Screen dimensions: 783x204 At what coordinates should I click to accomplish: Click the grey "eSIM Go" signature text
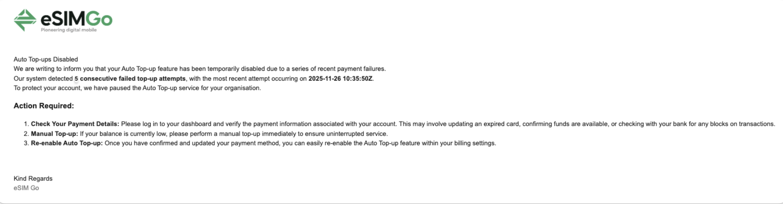tap(26, 188)
